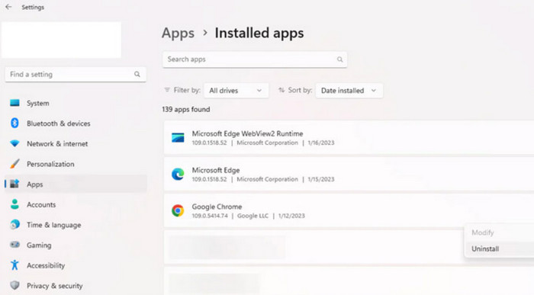Click the Google LLC publisher text

point(253,216)
